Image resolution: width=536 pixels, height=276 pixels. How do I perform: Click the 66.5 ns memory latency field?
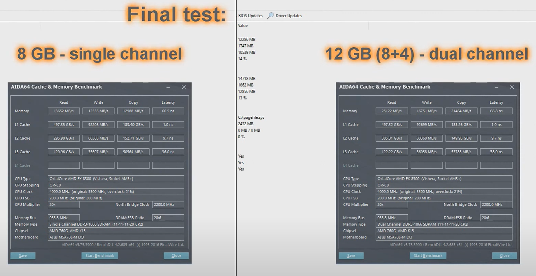click(168, 111)
